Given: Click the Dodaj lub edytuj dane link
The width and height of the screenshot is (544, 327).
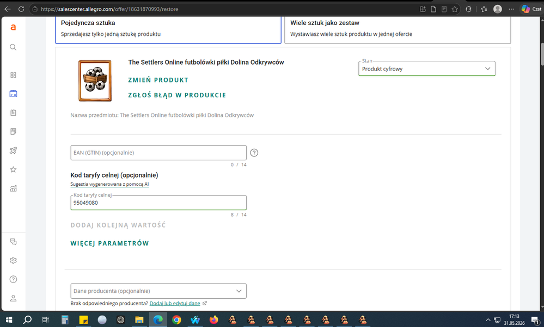Looking at the screenshot, I should click(x=175, y=303).
